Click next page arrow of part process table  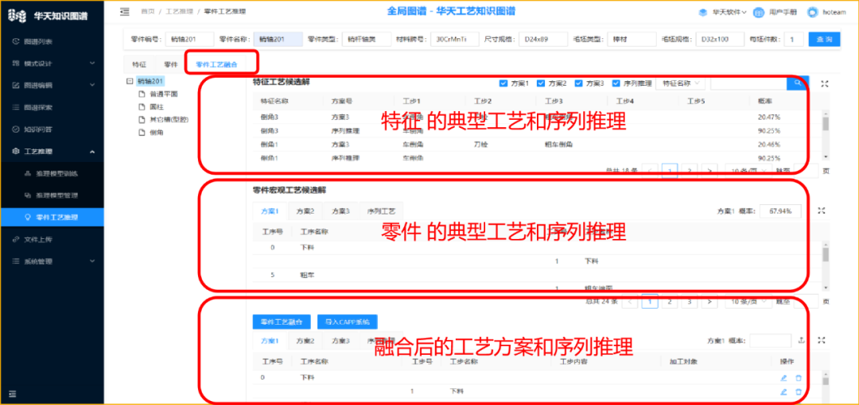coord(709,302)
